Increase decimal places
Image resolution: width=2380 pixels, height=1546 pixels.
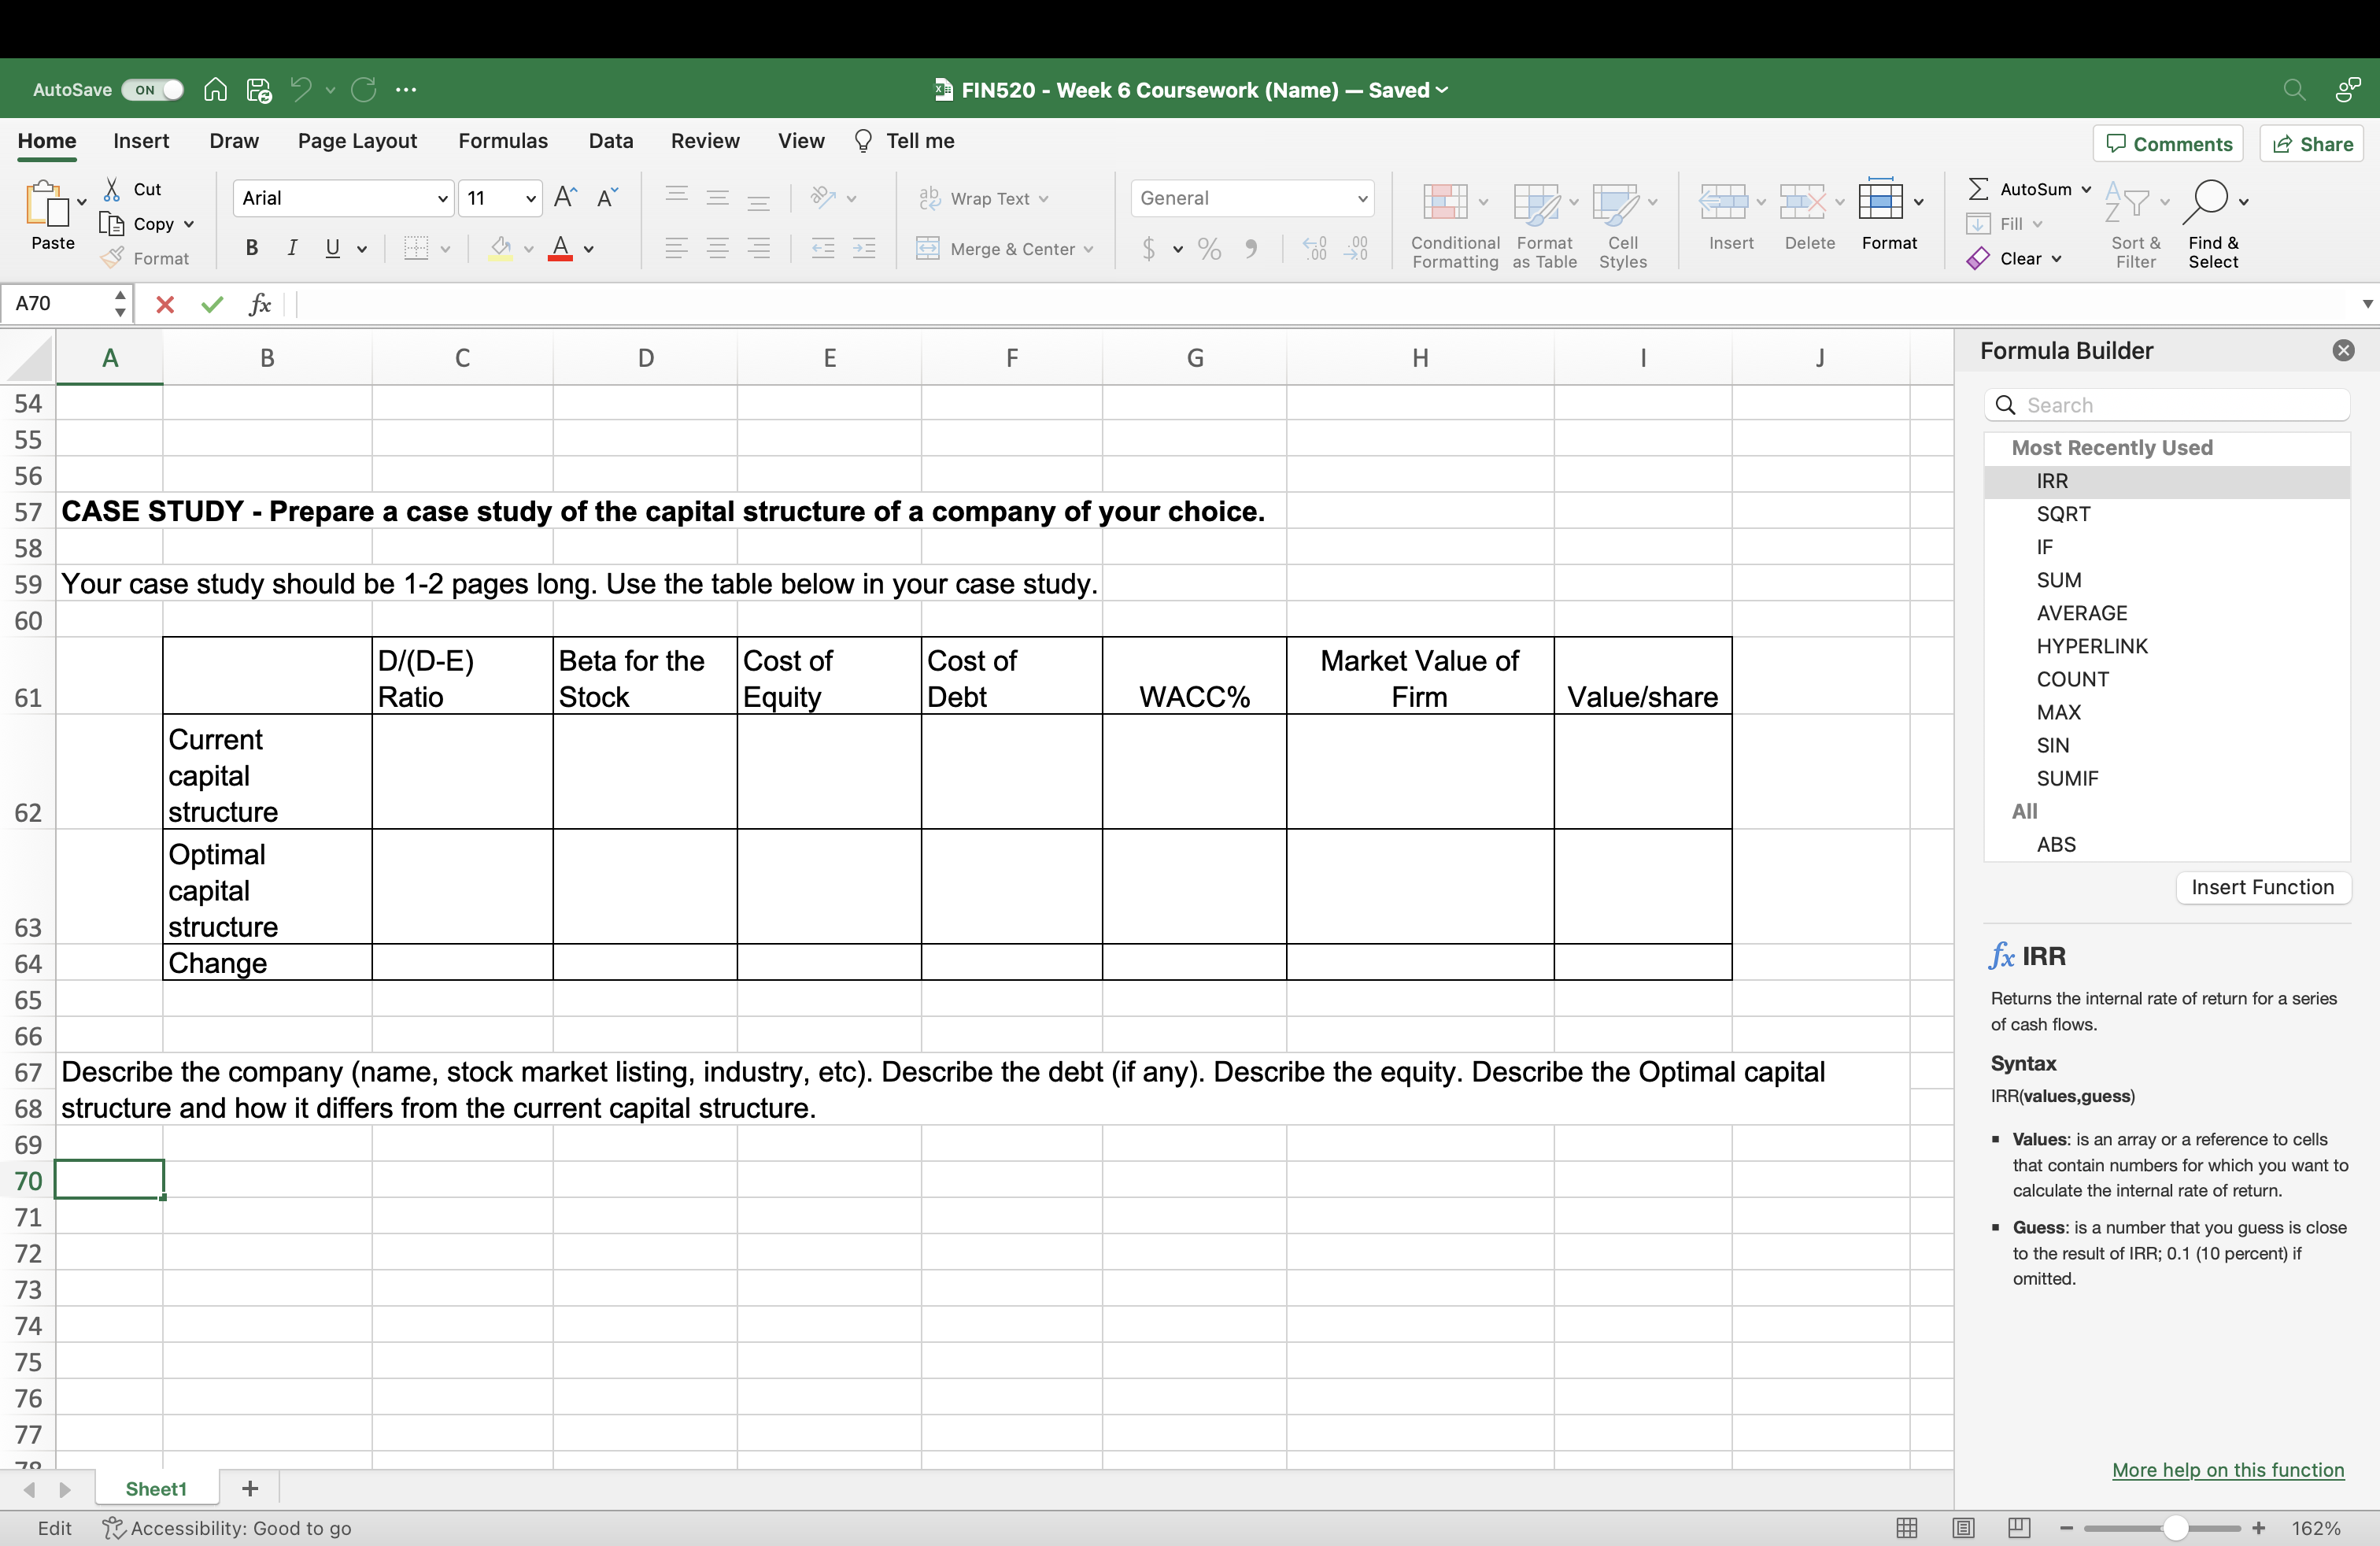point(1314,248)
